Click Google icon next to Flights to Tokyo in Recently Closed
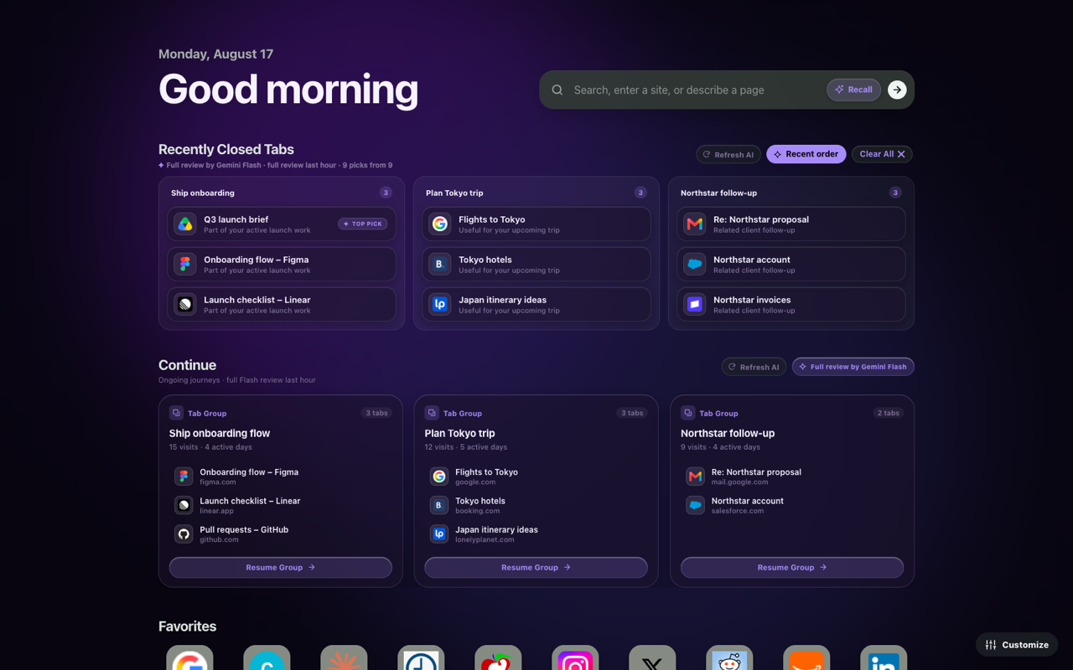1073x670 pixels. 440,224
